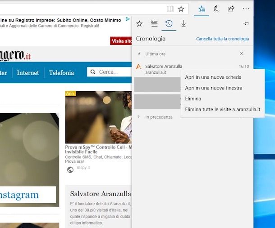This screenshot has height=228, width=275.
Task: Choose 'Apri in una nuova scheda'
Action: pos(213,77)
